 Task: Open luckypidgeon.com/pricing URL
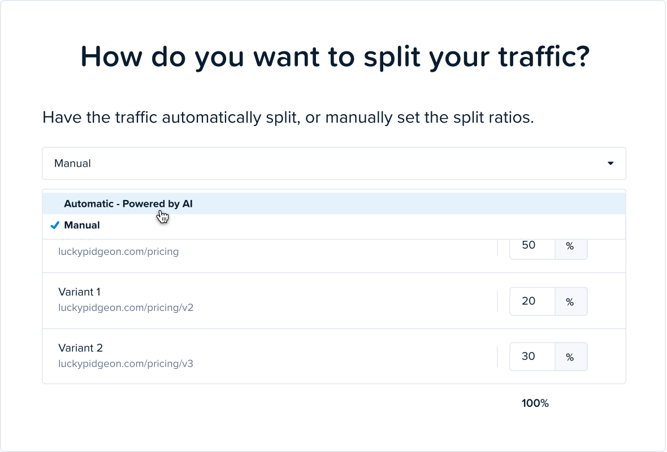(118, 251)
